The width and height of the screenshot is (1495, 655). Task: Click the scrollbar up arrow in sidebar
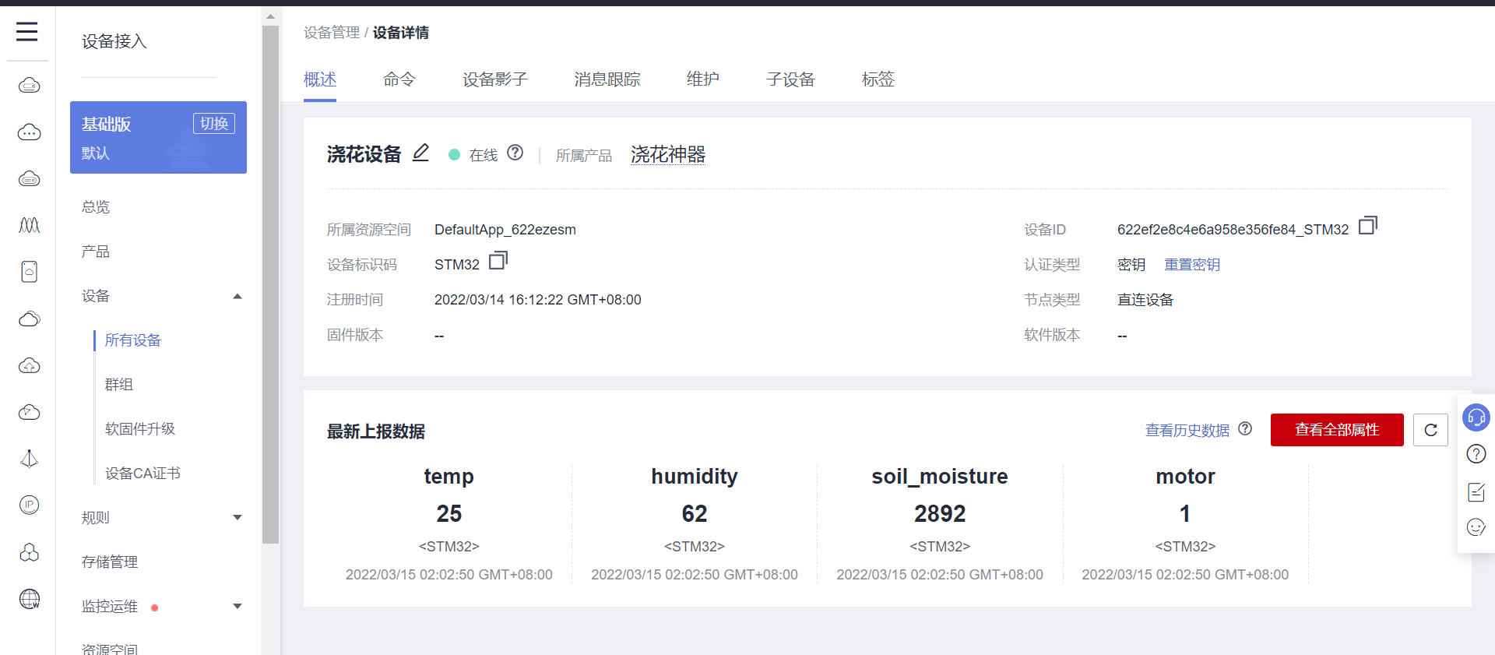pyautogui.click(x=270, y=16)
